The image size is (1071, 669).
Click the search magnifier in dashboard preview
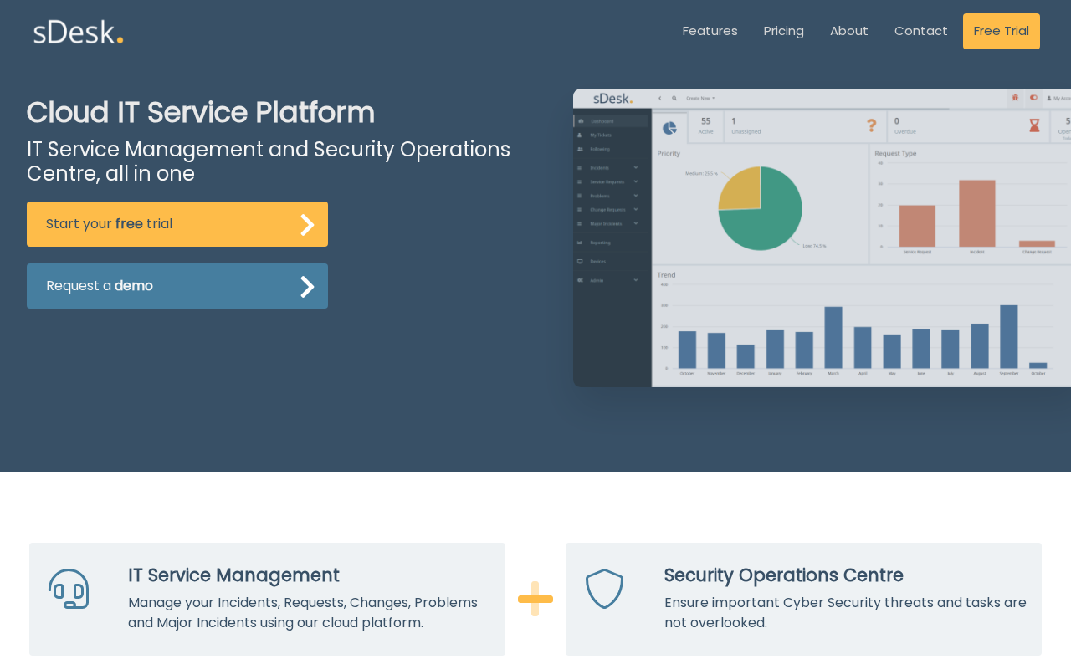674,98
